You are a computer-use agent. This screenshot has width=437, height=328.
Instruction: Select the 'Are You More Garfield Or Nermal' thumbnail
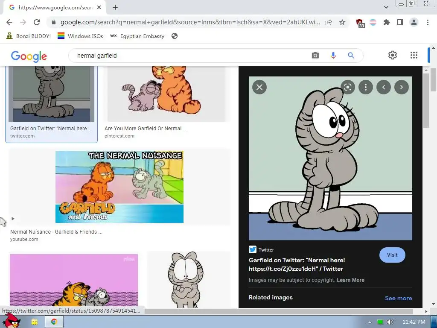coord(166,94)
